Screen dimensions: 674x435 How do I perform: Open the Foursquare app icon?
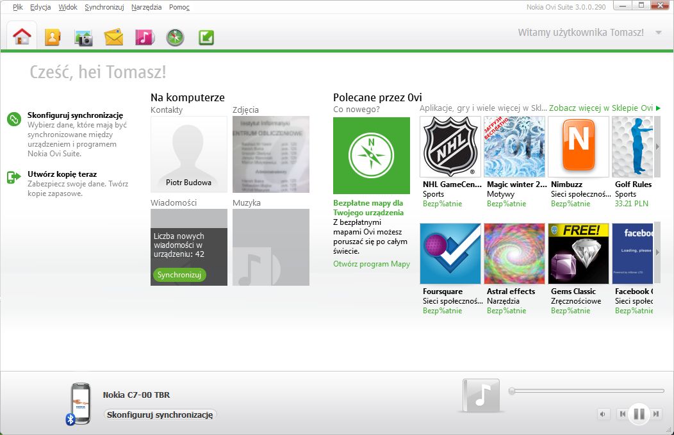click(x=450, y=254)
